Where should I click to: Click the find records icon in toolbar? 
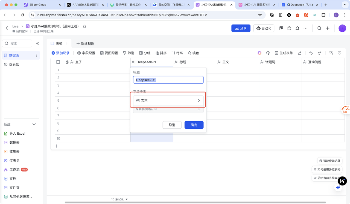point(331,53)
